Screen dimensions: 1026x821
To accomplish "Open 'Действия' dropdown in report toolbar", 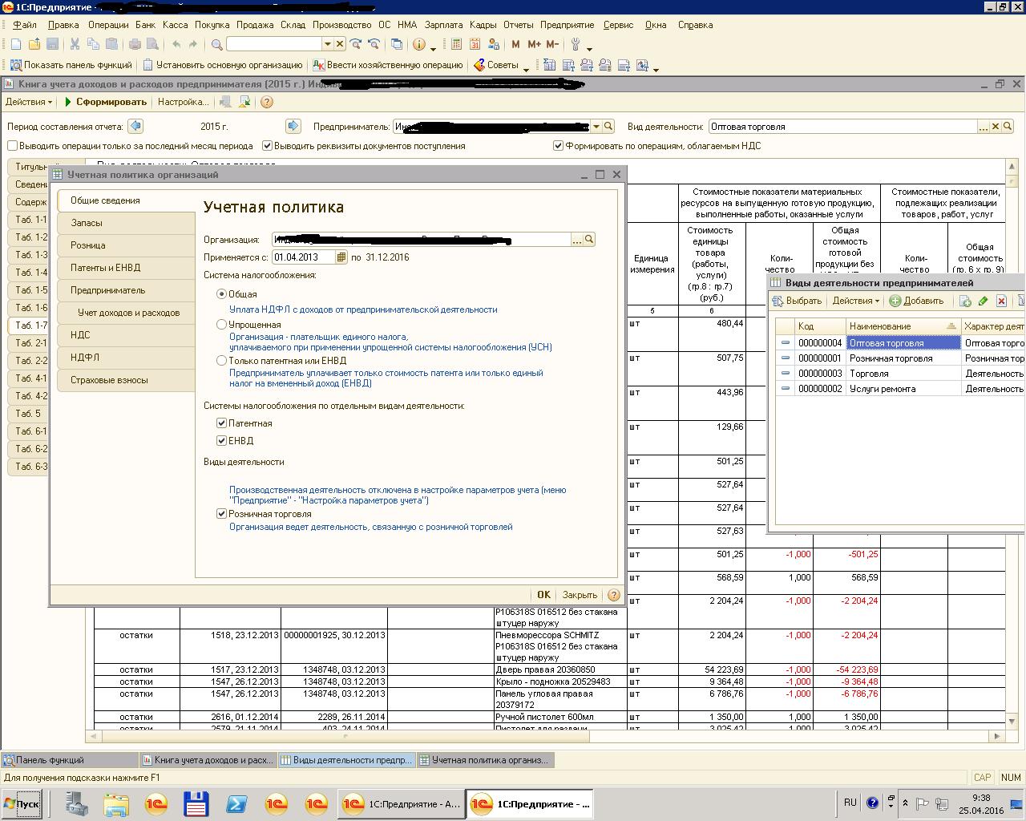I will pyautogui.click(x=29, y=102).
